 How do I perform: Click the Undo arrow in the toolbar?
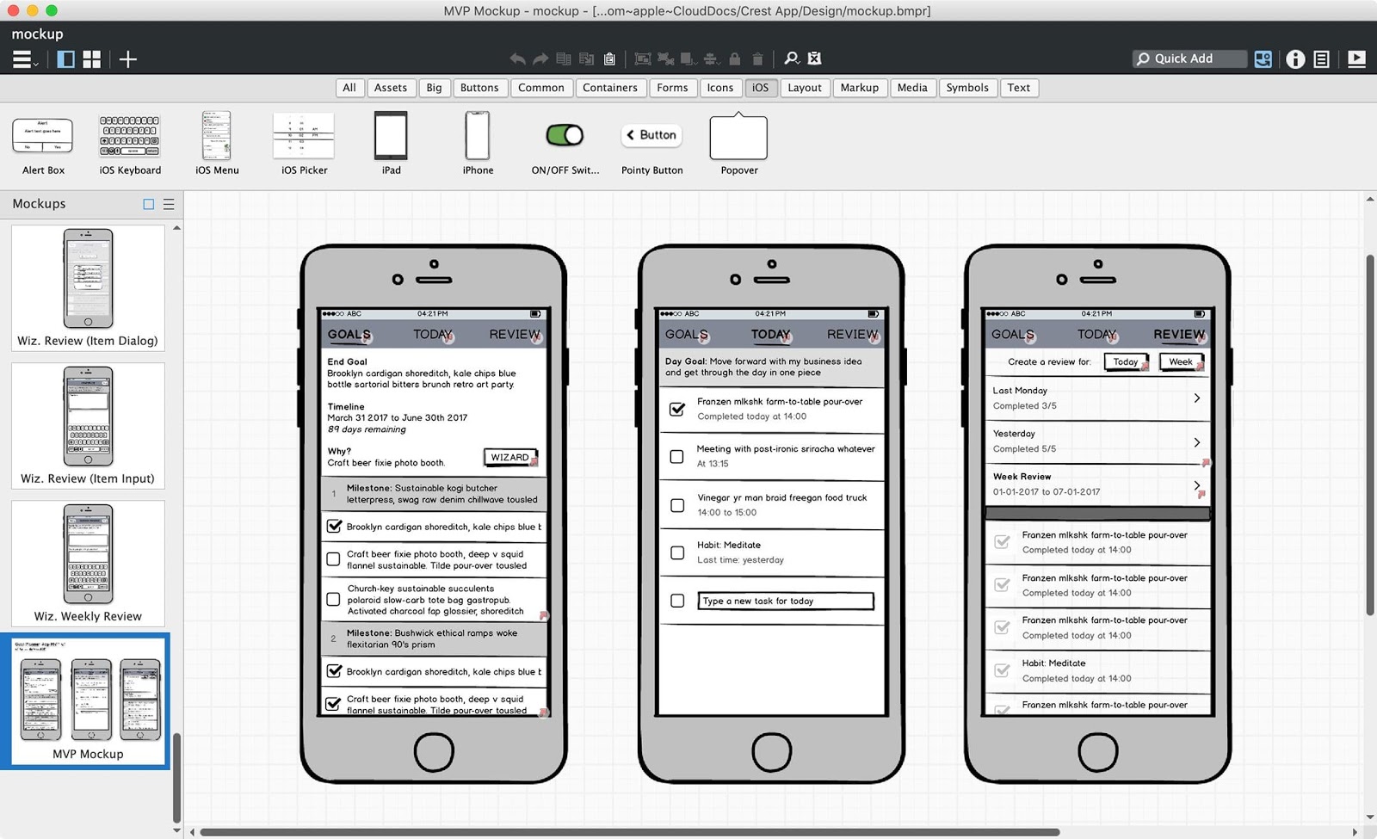point(518,59)
